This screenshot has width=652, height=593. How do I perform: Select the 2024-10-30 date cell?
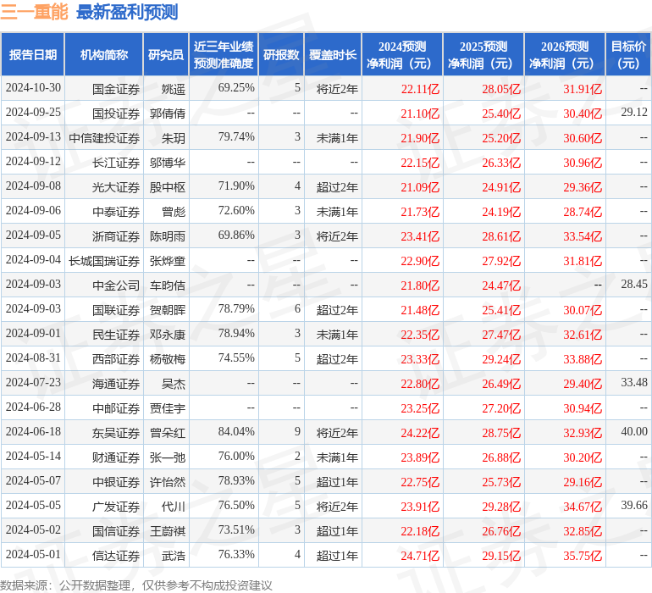[x=33, y=88]
